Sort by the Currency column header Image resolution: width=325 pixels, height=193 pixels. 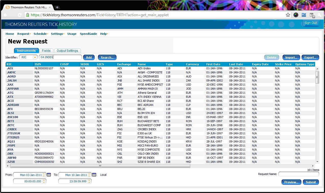[195, 64]
